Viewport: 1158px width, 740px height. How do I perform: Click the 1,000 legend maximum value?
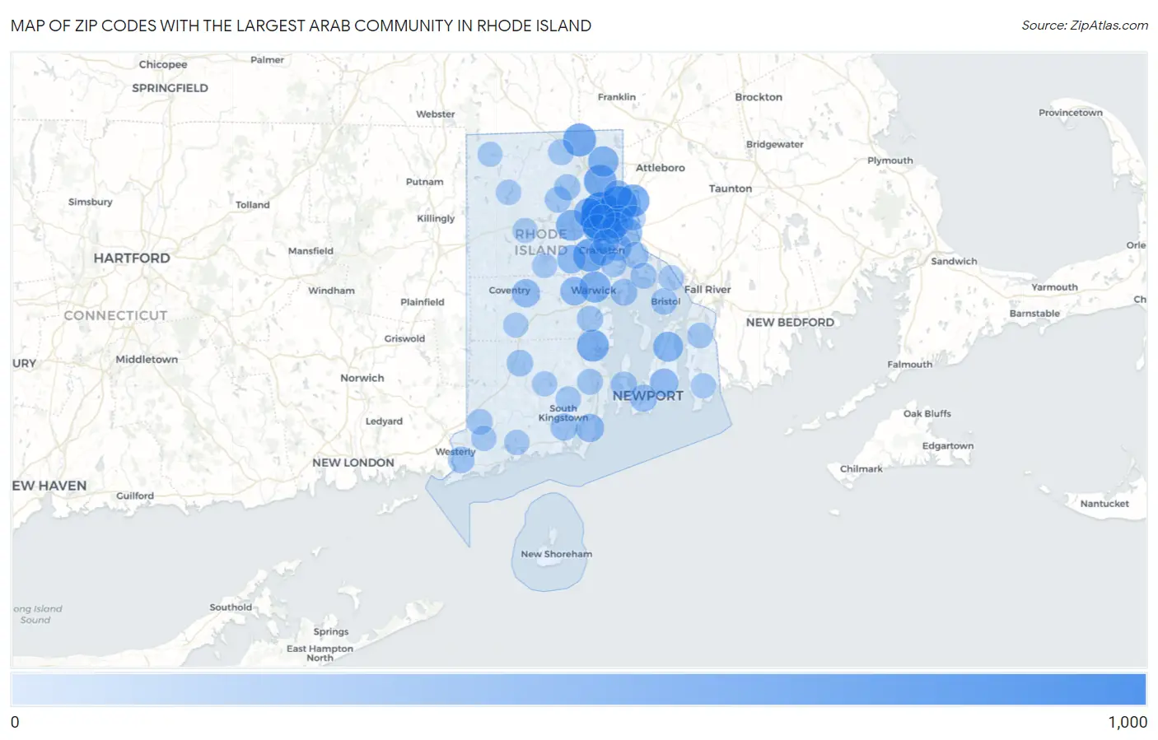point(1128,722)
